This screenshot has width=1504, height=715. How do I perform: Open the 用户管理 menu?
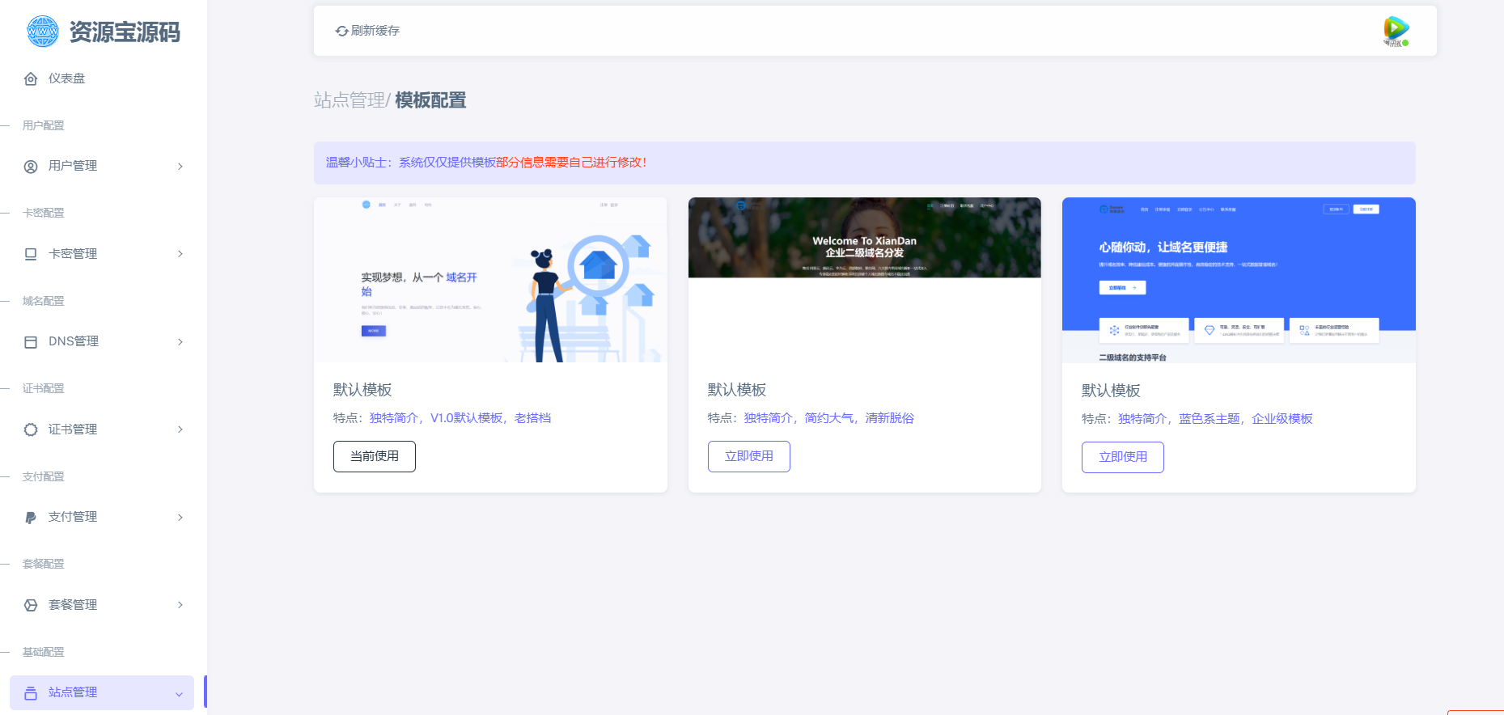[x=102, y=166]
